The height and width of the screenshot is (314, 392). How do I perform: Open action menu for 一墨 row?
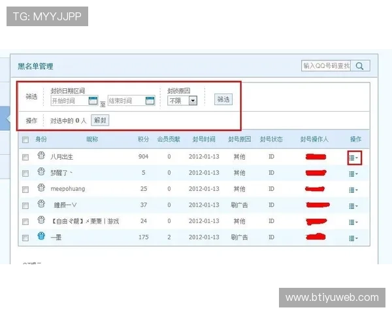coord(353,238)
